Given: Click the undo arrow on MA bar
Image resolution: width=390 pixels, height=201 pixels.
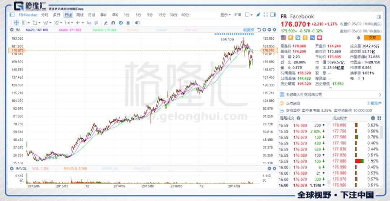Looking at the screenshot, I should pyautogui.click(x=259, y=30).
